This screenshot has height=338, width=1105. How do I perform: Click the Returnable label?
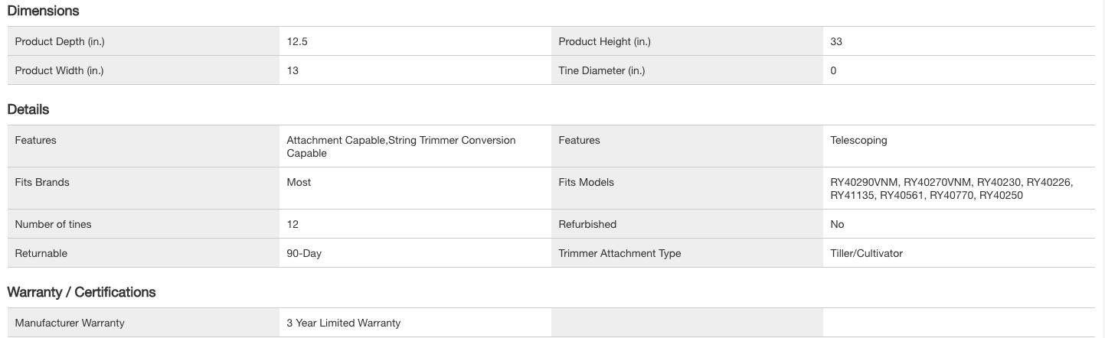pyautogui.click(x=41, y=253)
